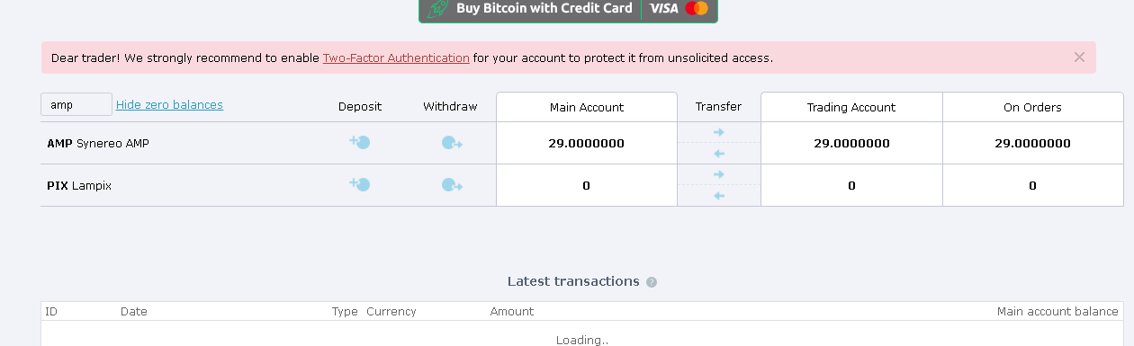
Task: Transfer AMP to trading account with the right arrow
Action: click(718, 132)
